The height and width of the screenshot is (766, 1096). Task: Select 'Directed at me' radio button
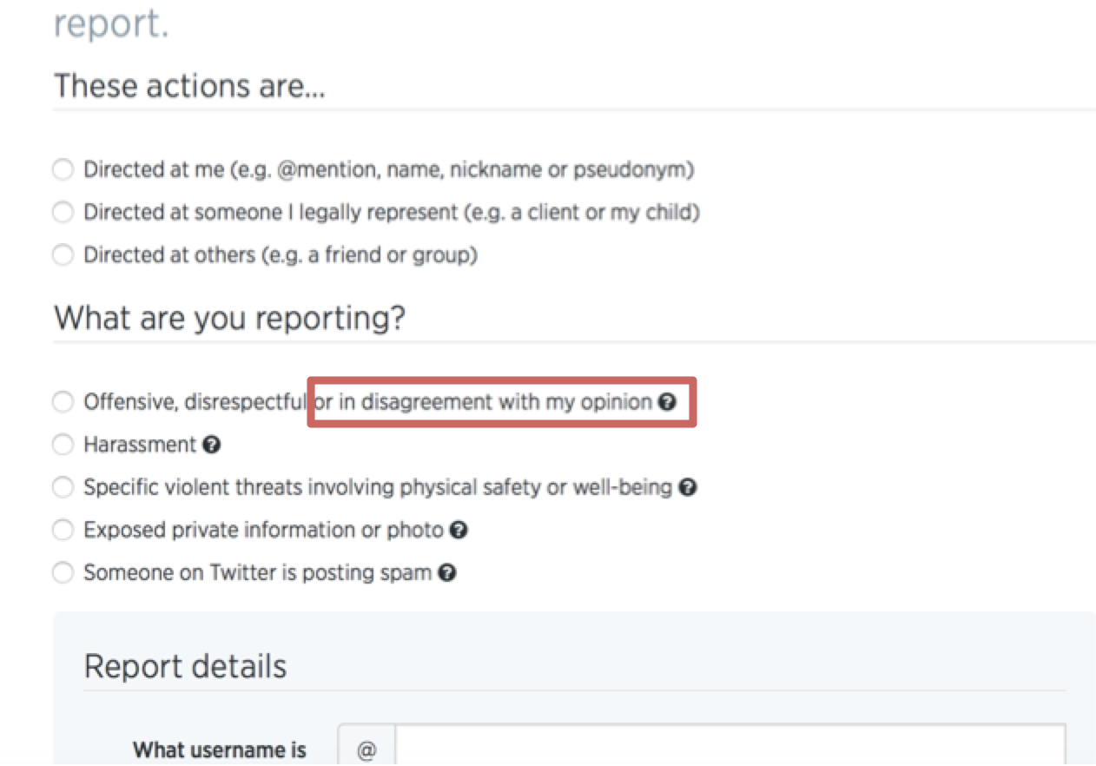pyautogui.click(x=63, y=169)
